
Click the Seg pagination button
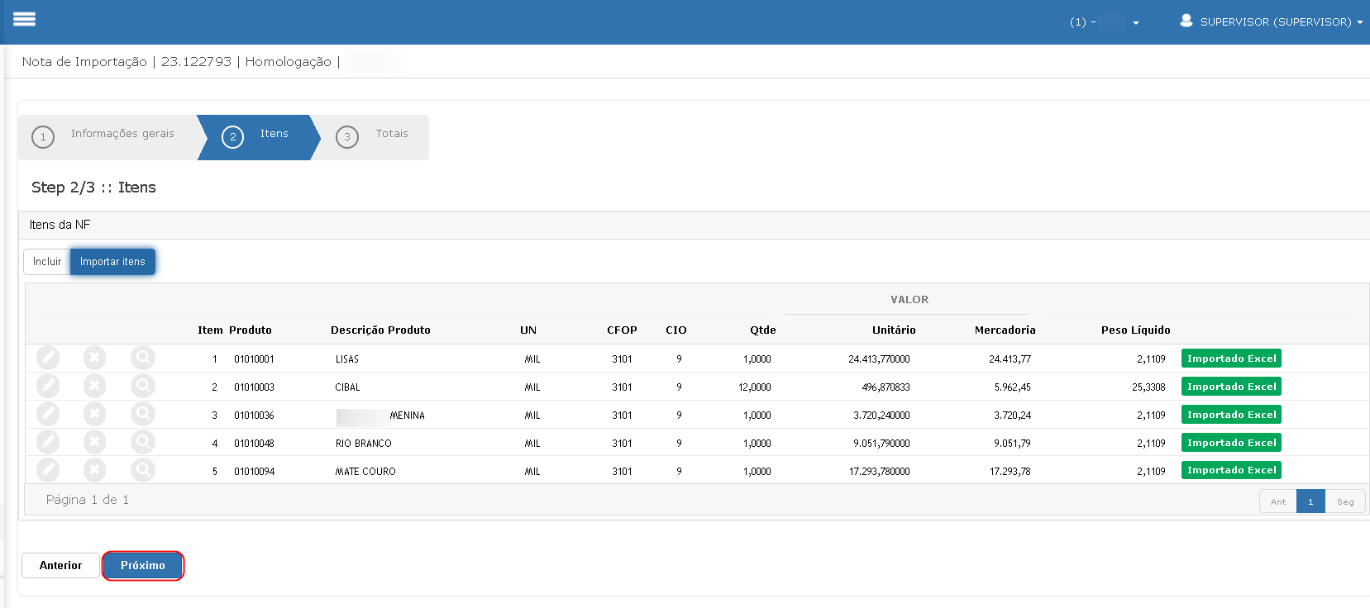tap(1345, 501)
